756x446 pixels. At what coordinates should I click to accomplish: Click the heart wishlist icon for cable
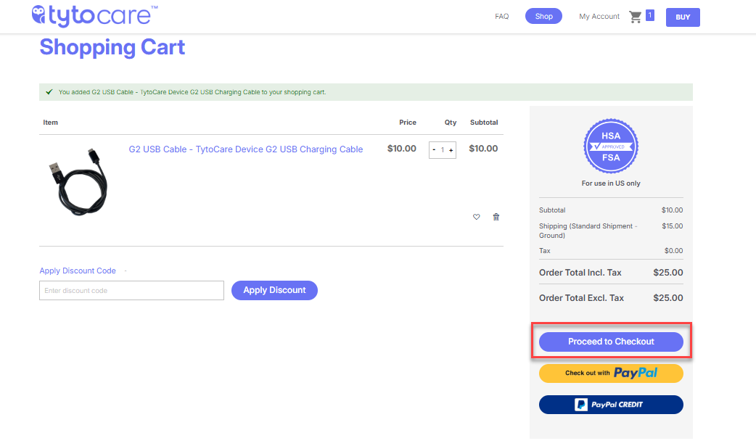tap(477, 217)
